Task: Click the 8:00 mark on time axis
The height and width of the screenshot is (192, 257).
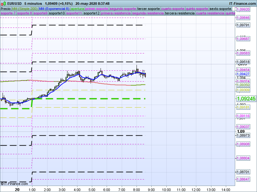Action: pos(137,189)
